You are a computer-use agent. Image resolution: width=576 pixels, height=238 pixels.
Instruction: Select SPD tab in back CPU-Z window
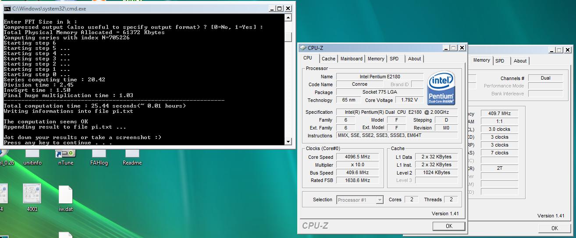500,61
